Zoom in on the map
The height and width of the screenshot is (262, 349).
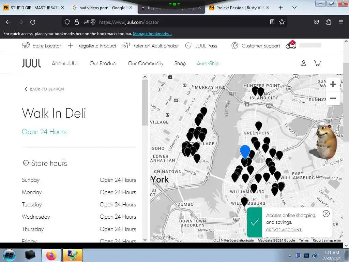(333, 84)
